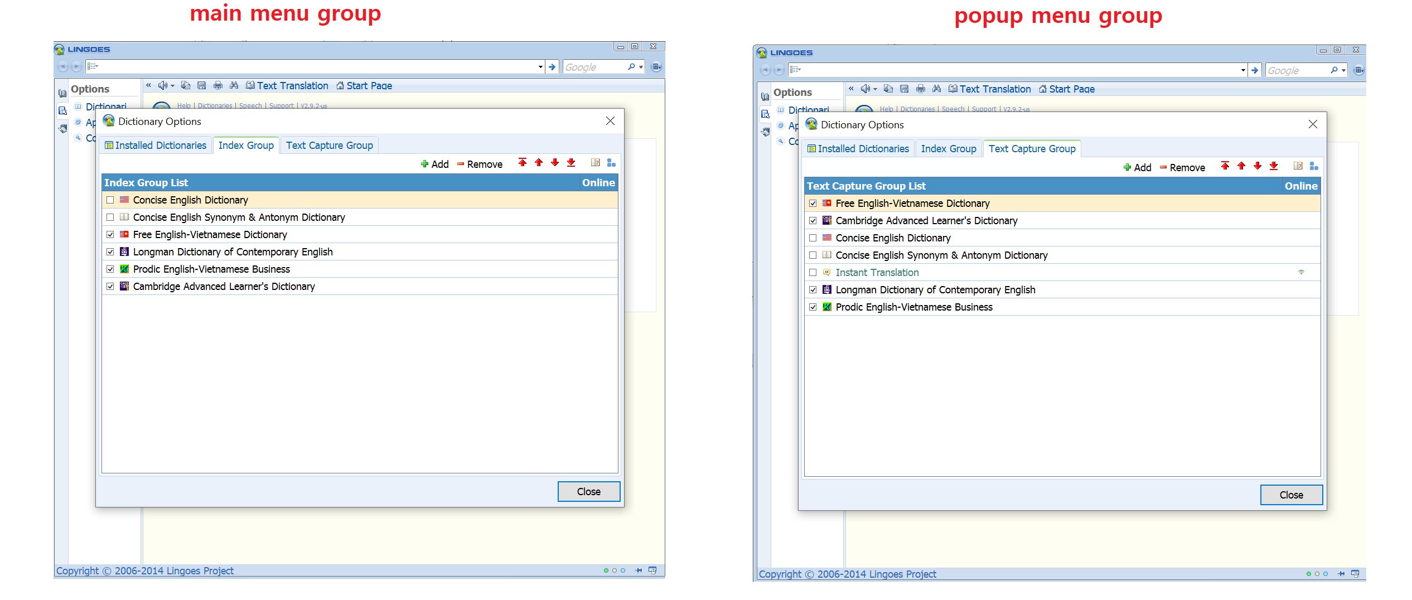The image size is (1412, 600).
Task: Click Add in the Index Group dialog
Action: click(x=434, y=164)
